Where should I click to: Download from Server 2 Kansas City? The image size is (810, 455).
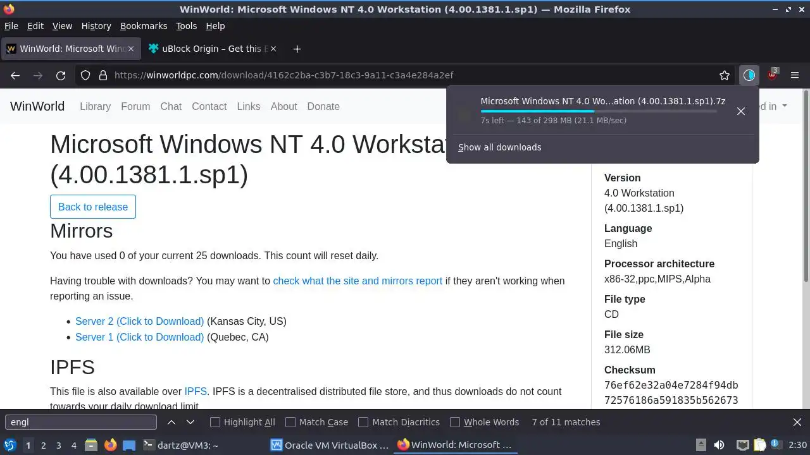pyautogui.click(x=139, y=321)
